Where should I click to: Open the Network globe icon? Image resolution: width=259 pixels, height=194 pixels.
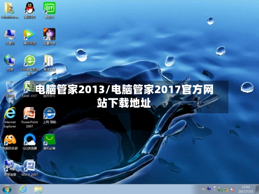pyautogui.click(x=10, y=63)
